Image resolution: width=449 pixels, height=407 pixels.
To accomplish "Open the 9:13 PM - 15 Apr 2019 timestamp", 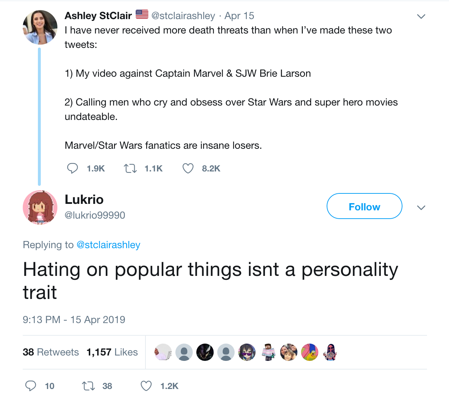I will click(x=74, y=319).
